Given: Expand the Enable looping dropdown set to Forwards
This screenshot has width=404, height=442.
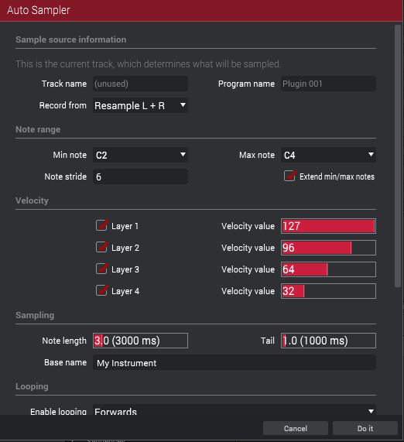Looking at the screenshot, I should pyautogui.click(x=234, y=410).
